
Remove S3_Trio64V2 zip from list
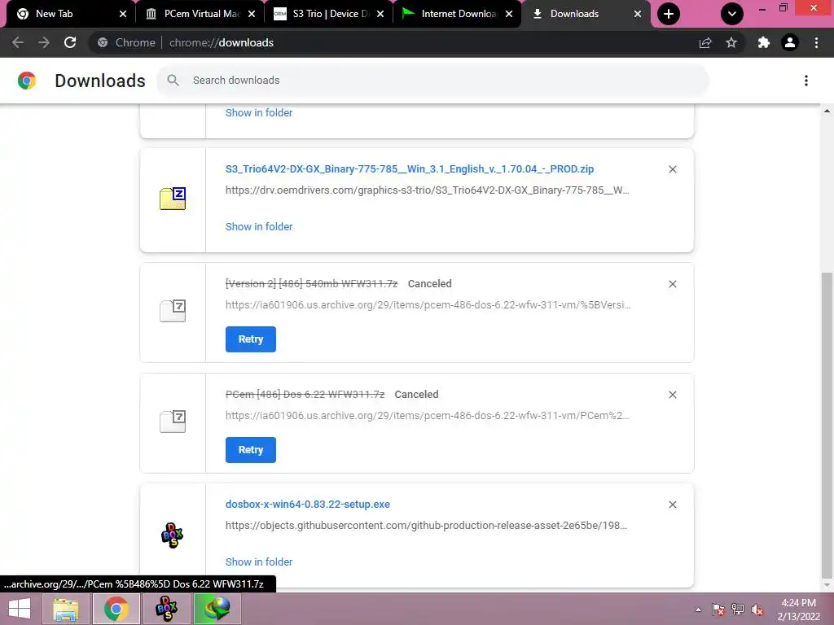[x=672, y=169]
